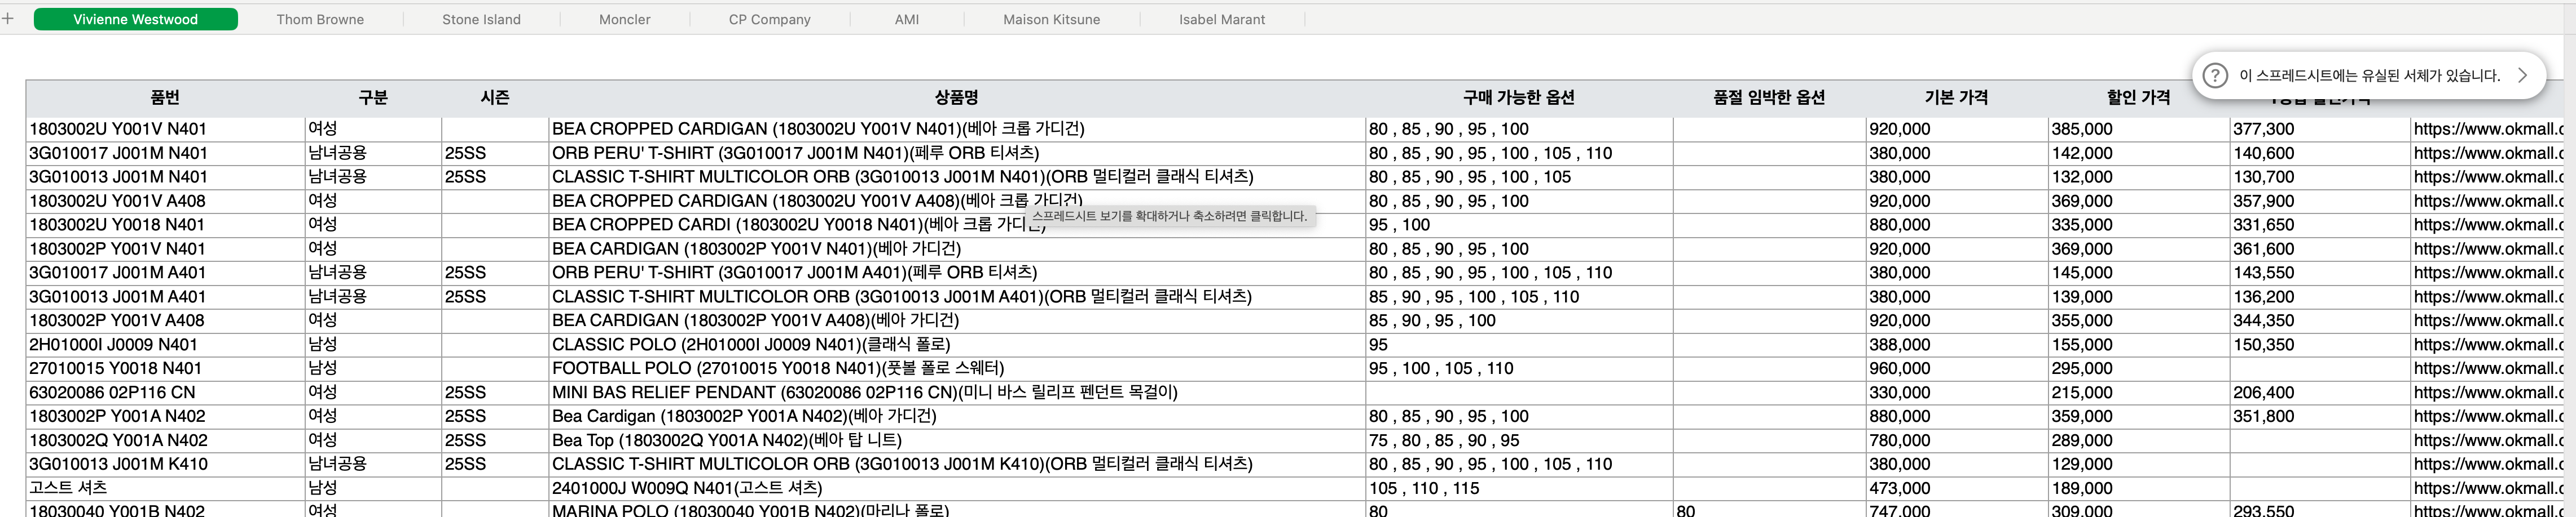Open okmall link in MINI BAS RELIEF PENDANT row
The height and width of the screenshot is (517, 2576).
point(2488,393)
